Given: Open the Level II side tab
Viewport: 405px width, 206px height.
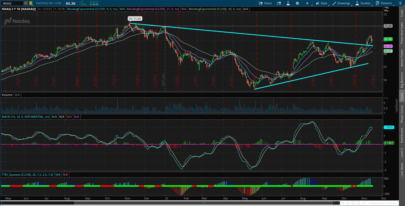Looking at the screenshot, I should pos(402,153).
